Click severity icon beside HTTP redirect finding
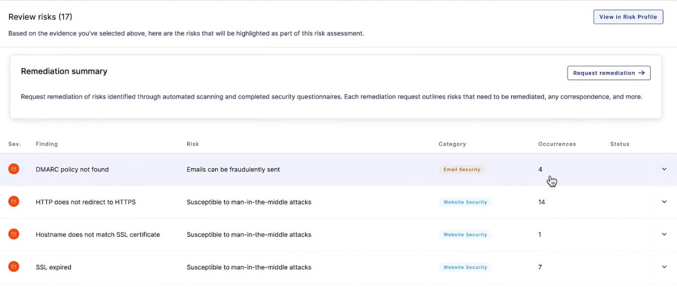The width and height of the screenshot is (677, 287). 13,201
